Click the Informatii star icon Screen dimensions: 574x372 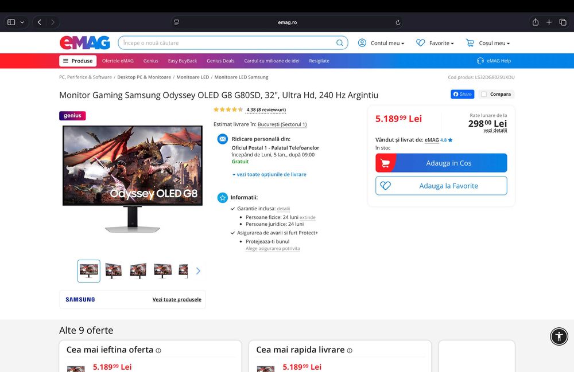coord(223,198)
